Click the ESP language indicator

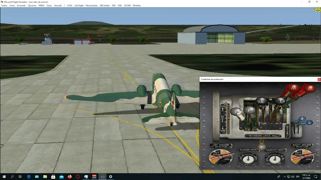(298, 176)
